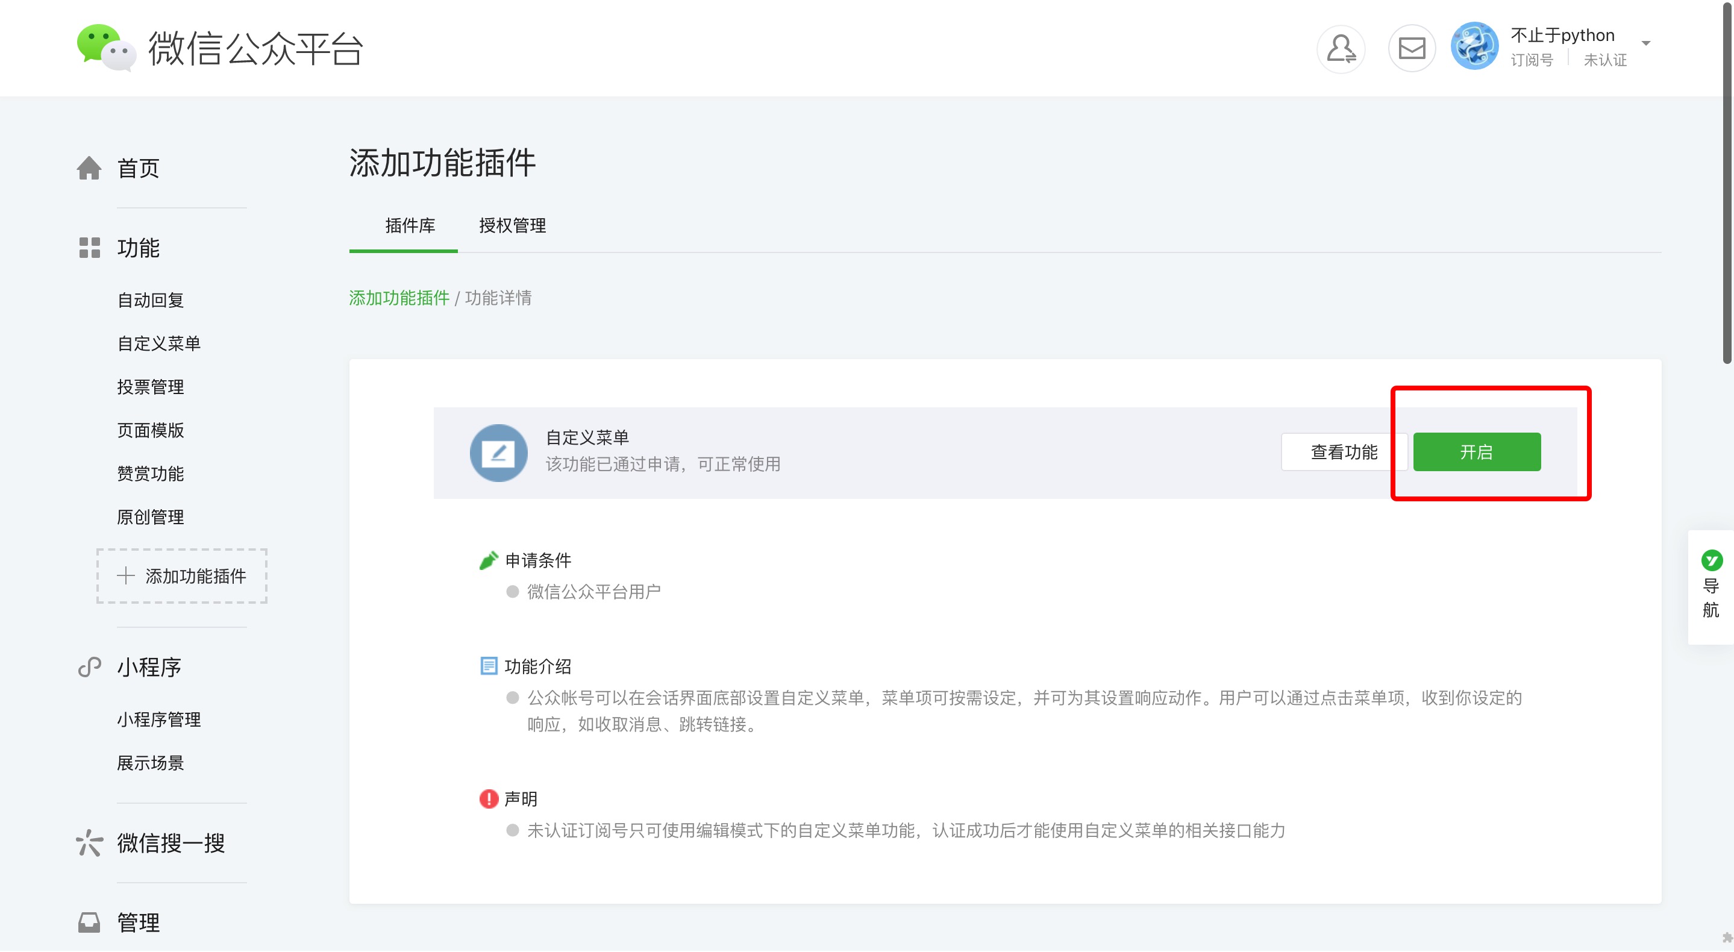Click the account avatar picture
This screenshot has height=952, width=1734.
point(1474,46)
